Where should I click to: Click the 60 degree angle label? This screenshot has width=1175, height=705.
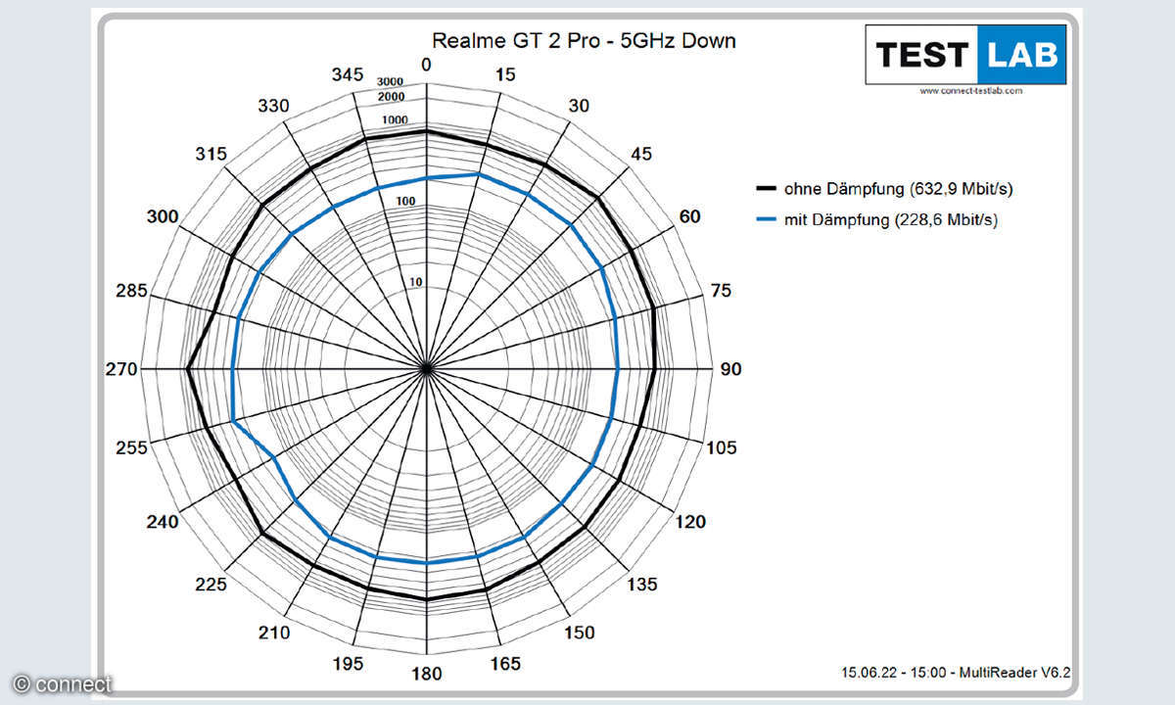click(x=690, y=216)
